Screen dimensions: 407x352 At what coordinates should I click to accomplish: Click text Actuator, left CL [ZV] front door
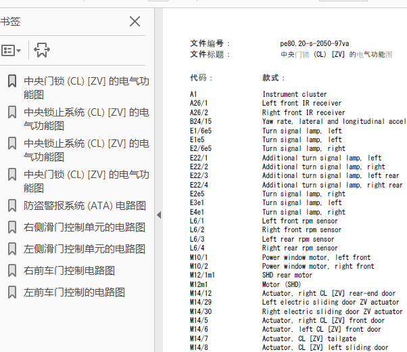click(322, 329)
